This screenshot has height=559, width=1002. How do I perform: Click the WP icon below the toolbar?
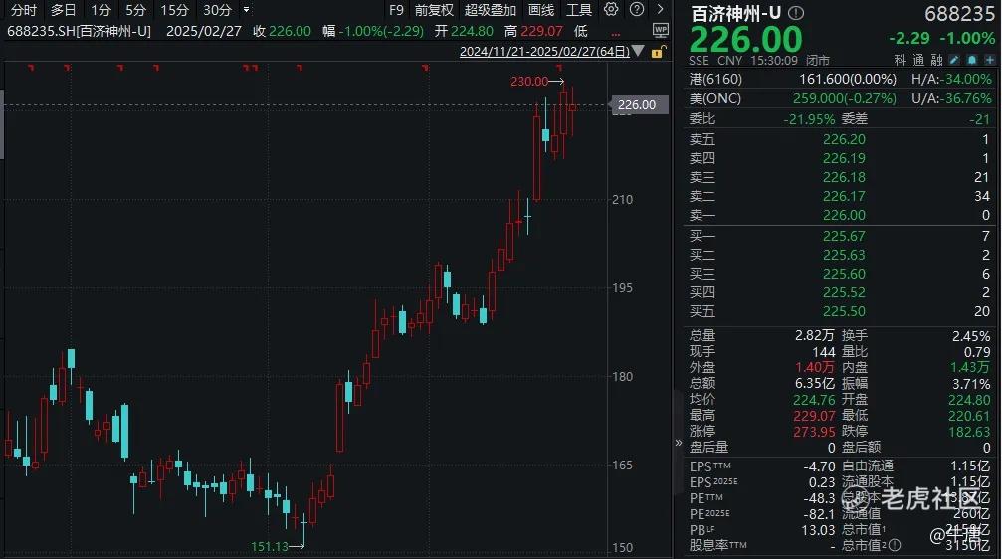[x=660, y=30]
